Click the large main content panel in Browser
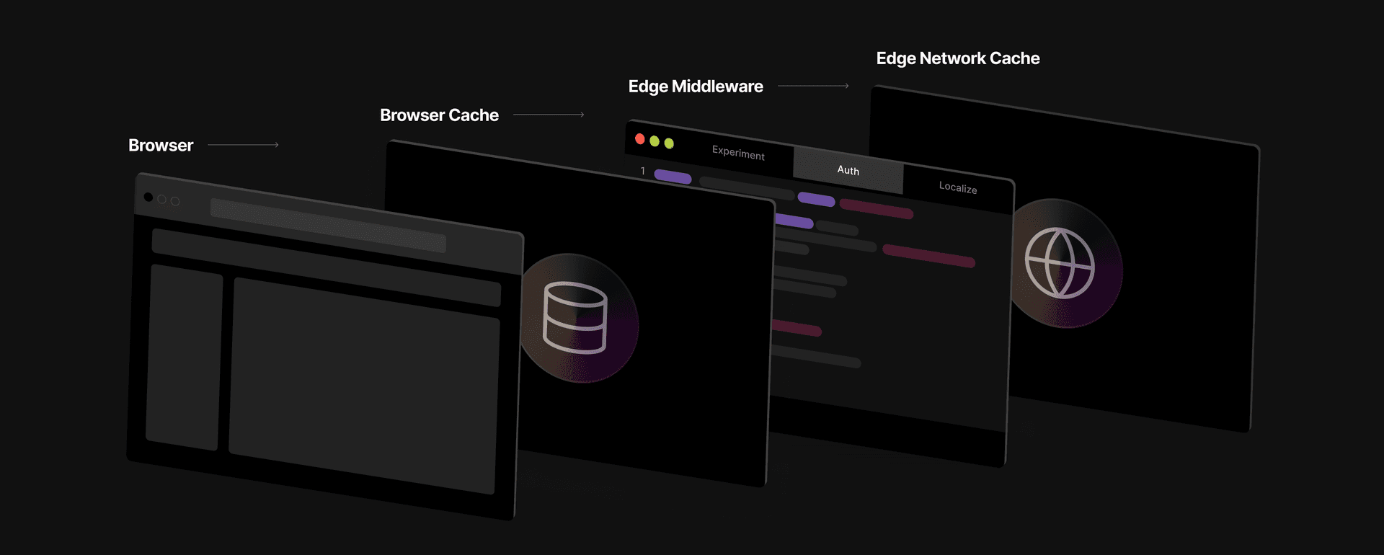1384x555 pixels. click(364, 386)
